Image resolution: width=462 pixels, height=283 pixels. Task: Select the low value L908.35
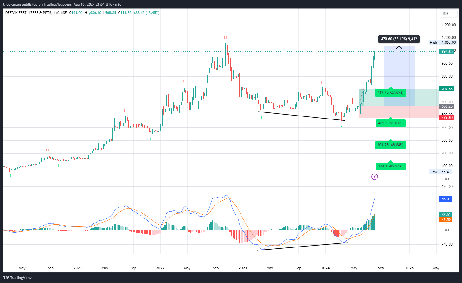coord(110,13)
